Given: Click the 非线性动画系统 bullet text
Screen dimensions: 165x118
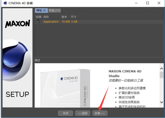Looking at the screenshot, I should pyautogui.click(x=129, y=102).
